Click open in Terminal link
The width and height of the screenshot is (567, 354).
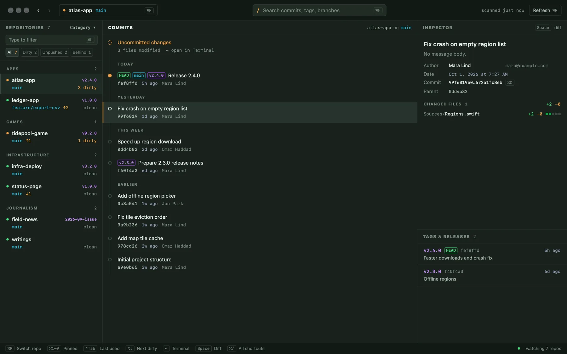pos(190,50)
